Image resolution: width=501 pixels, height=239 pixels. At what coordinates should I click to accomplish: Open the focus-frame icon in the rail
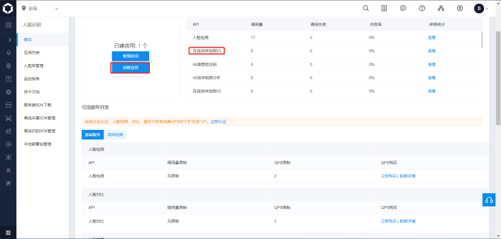(x=9, y=157)
